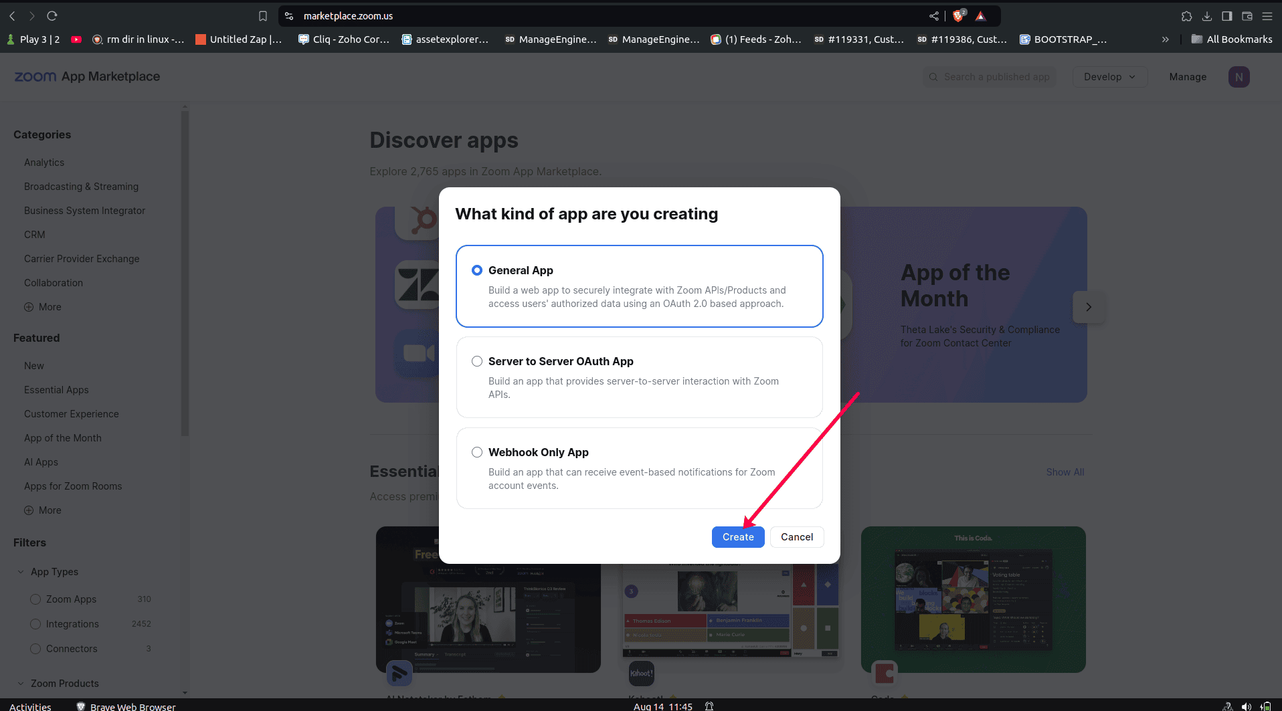Toggle the browser sidebar panel icon

tap(1226, 16)
